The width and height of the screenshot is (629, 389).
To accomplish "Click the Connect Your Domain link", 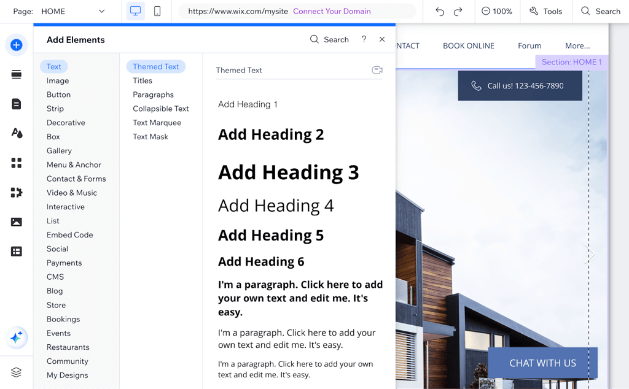I will (x=332, y=11).
